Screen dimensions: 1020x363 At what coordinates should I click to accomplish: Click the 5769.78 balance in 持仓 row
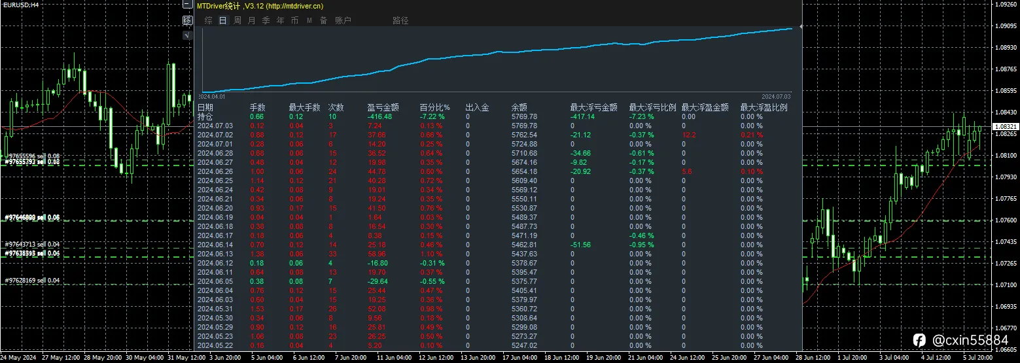[x=524, y=116]
